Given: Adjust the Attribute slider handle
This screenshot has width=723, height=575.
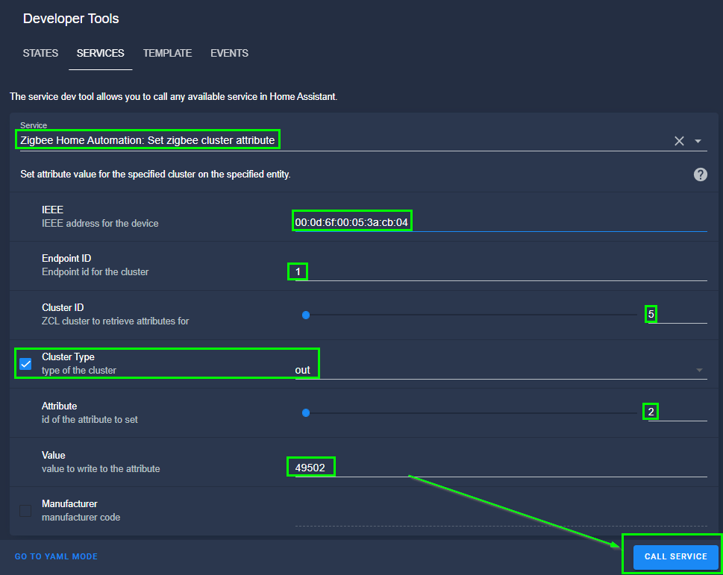Looking at the screenshot, I should click(x=306, y=413).
